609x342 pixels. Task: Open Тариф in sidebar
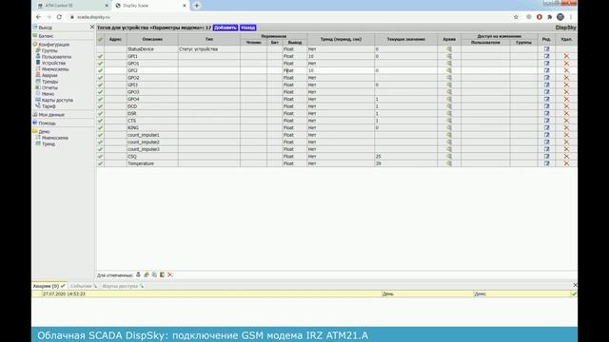pyautogui.click(x=49, y=106)
